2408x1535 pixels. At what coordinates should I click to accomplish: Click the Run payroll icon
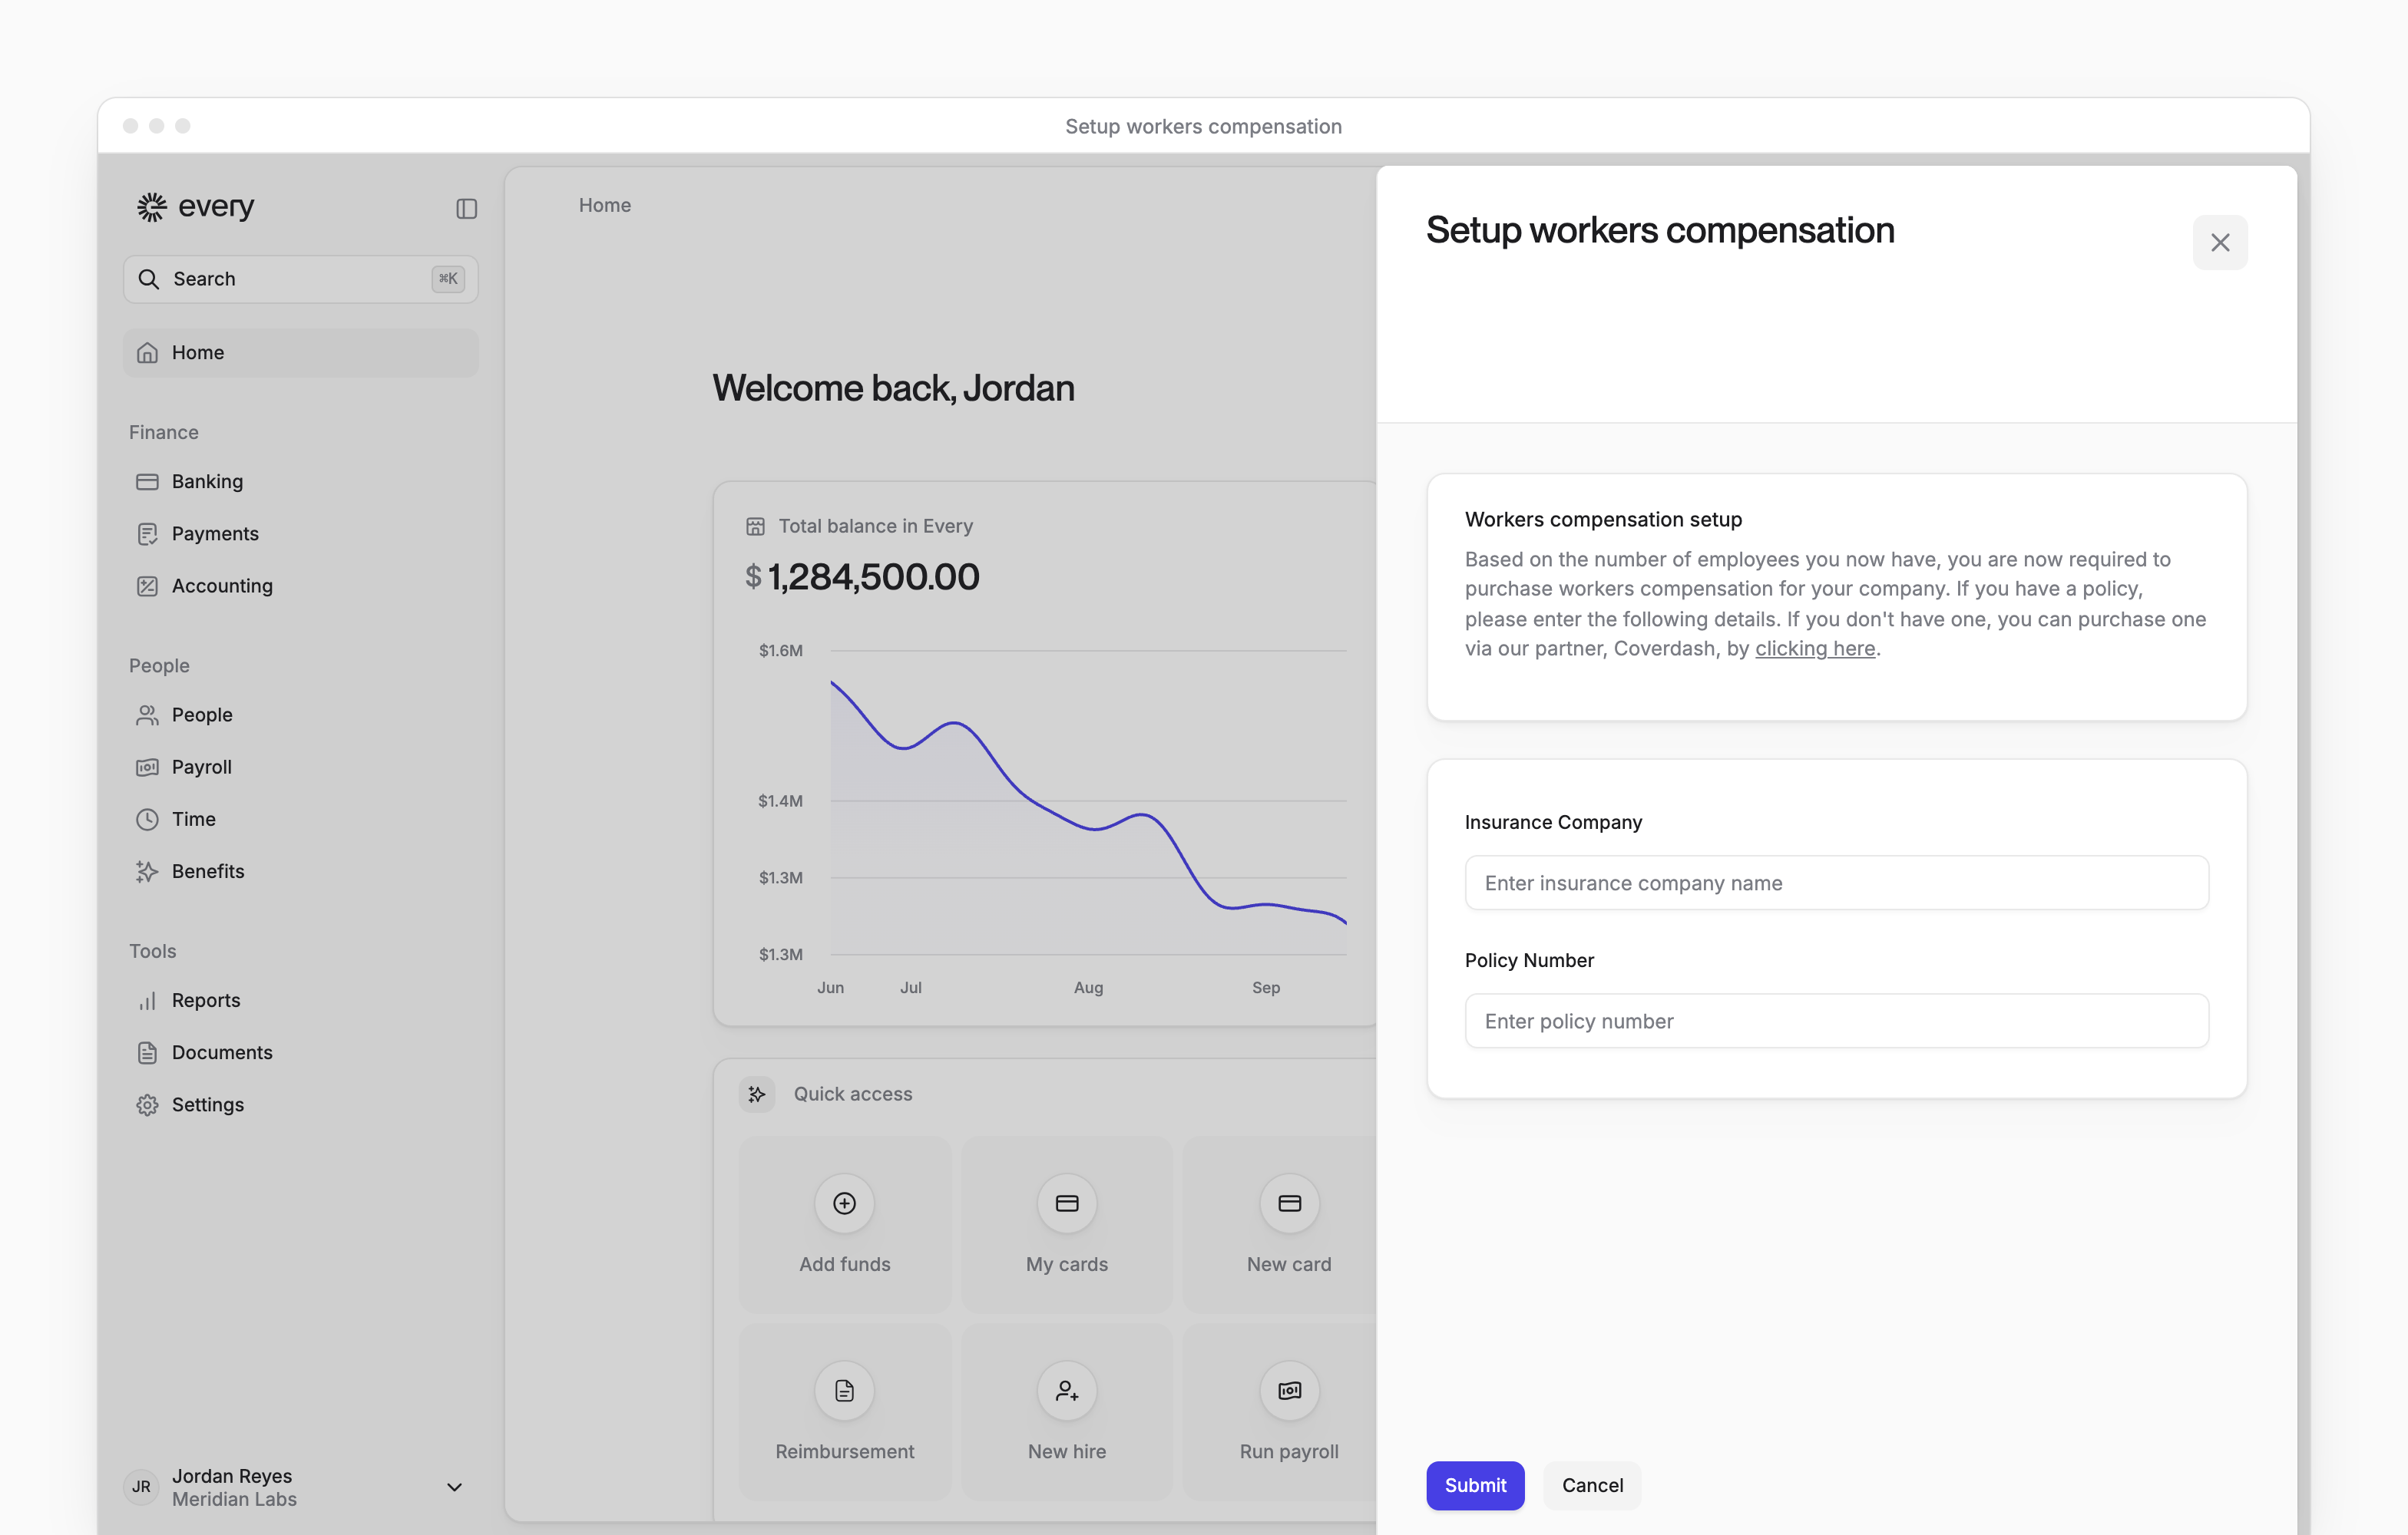click(x=1289, y=1390)
